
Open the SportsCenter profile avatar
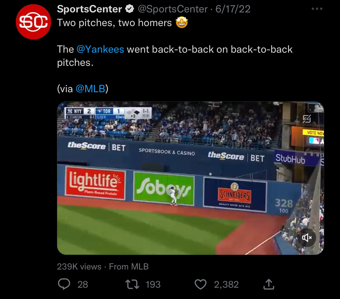(x=33, y=22)
